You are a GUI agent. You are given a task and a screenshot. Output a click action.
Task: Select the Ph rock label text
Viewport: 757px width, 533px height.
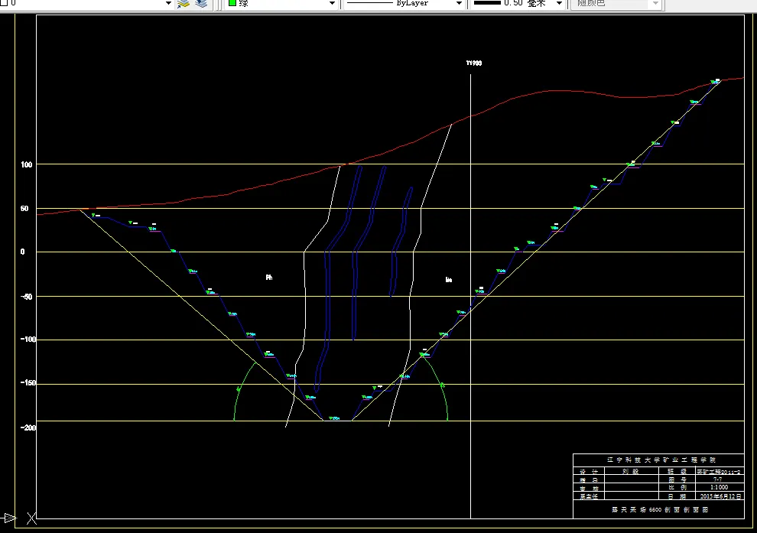click(269, 278)
